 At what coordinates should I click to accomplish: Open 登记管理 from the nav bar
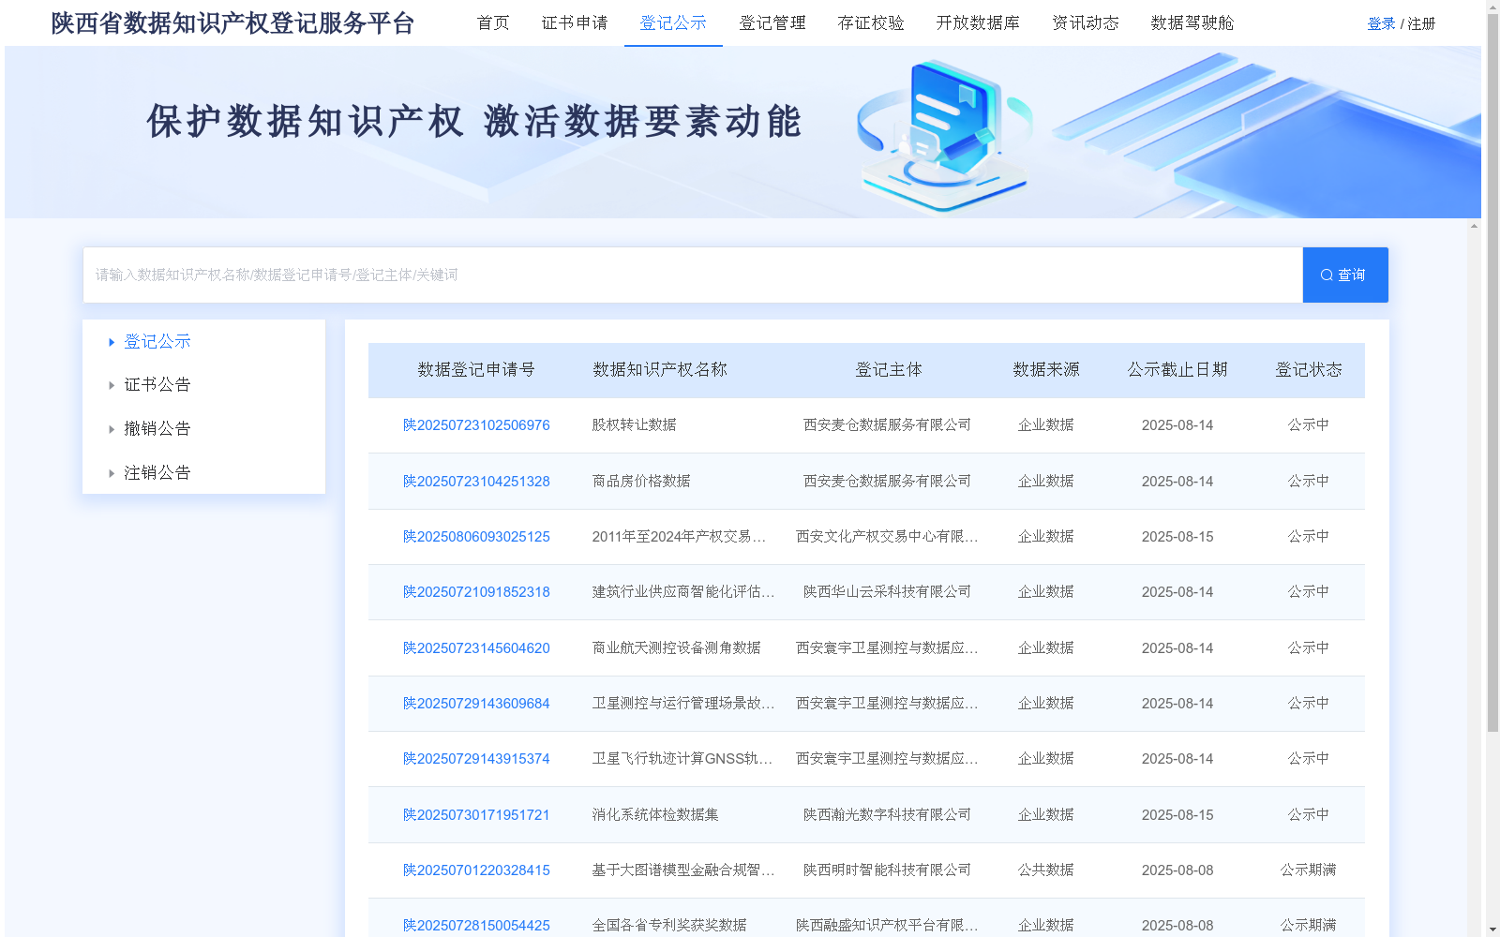tap(772, 22)
